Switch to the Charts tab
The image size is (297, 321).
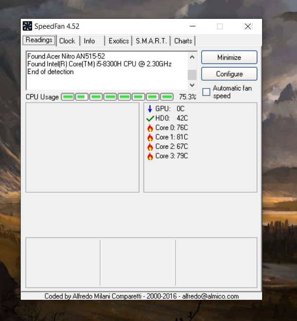[x=183, y=41]
